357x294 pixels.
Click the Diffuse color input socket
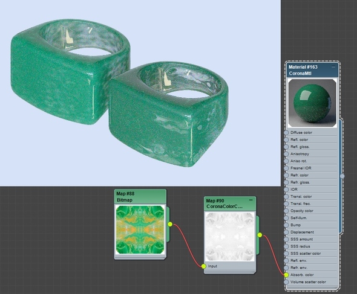point(286,133)
